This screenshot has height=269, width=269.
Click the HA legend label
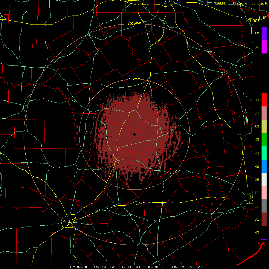(x=257, y=100)
